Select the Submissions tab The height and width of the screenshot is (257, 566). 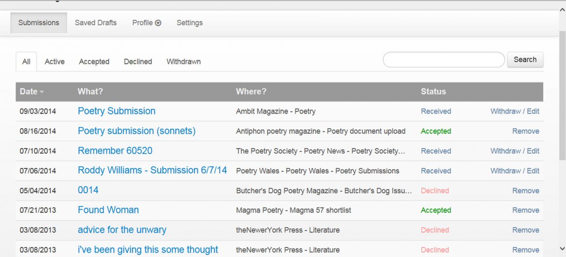coord(39,23)
